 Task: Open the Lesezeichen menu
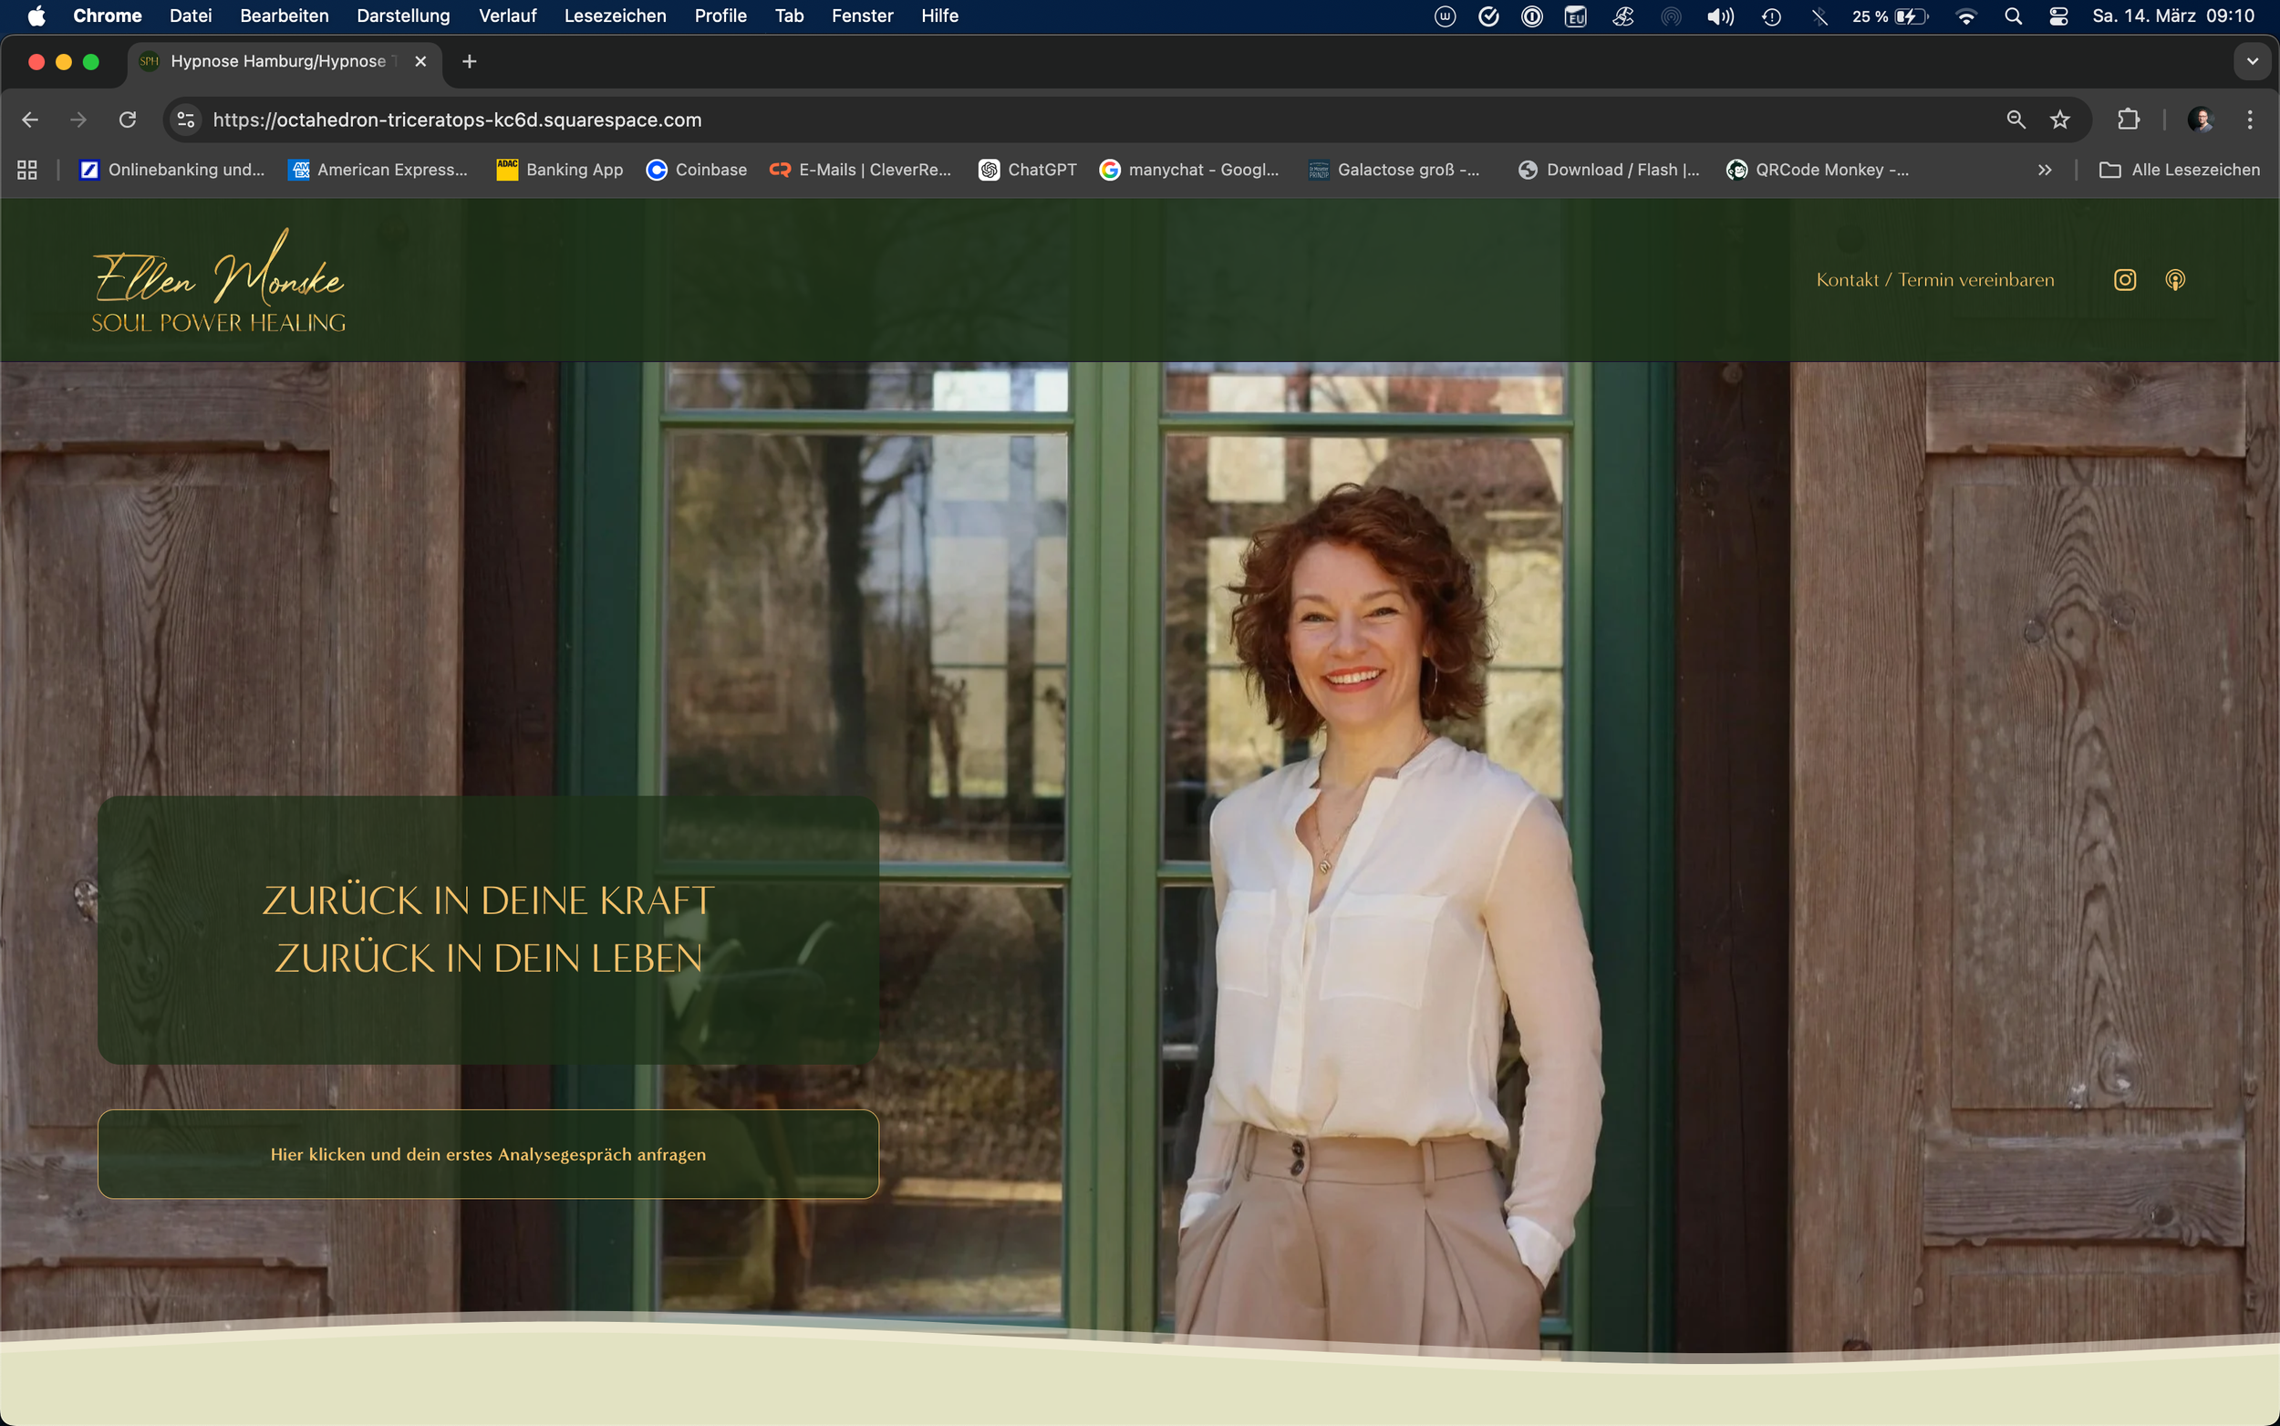[615, 16]
